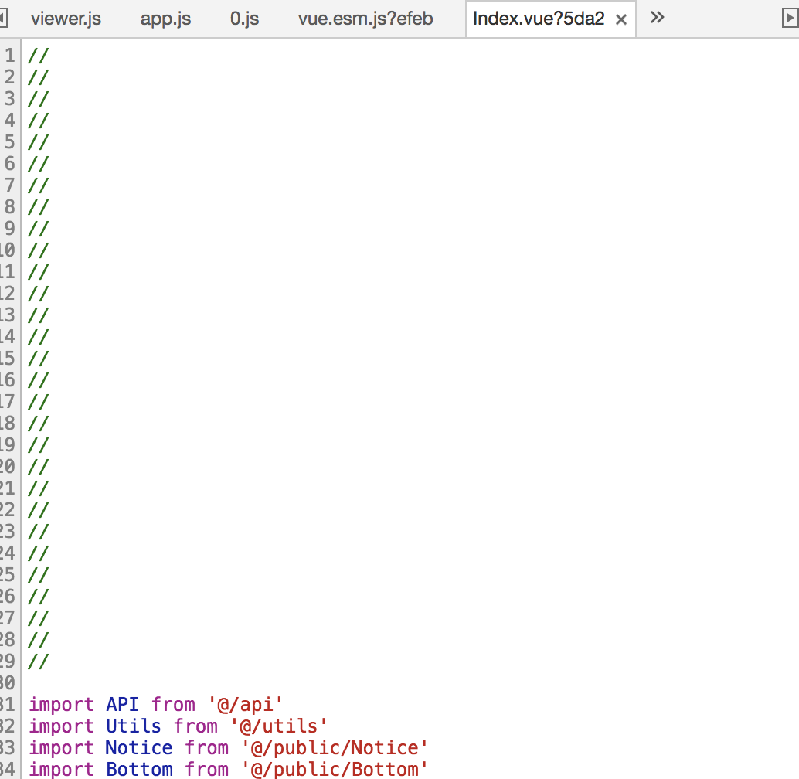Viewport: 799px width, 779px height.
Task: Click the 'from' keyword after Utils
Action: (x=195, y=726)
